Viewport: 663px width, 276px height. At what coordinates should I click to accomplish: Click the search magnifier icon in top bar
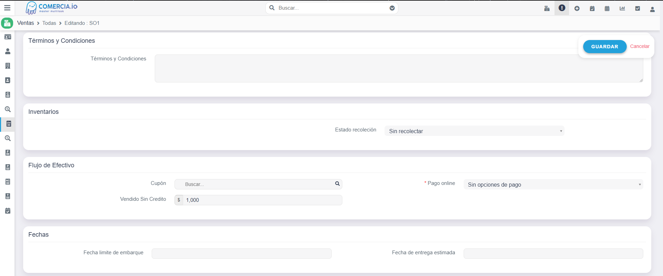coord(272,8)
